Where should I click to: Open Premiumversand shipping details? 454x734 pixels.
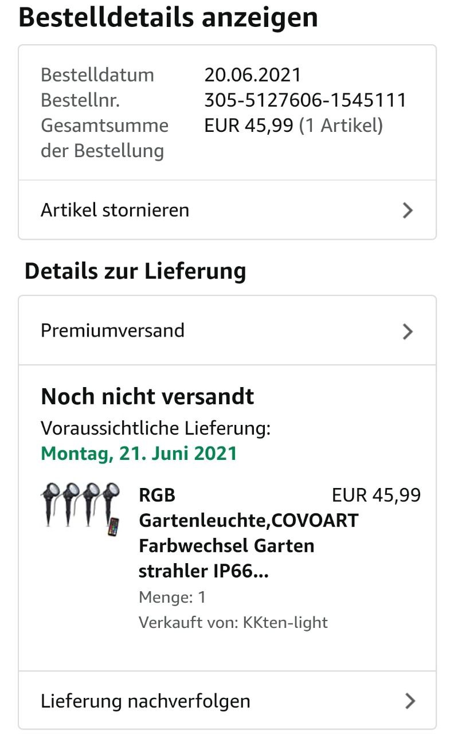click(x=227, y=330)
